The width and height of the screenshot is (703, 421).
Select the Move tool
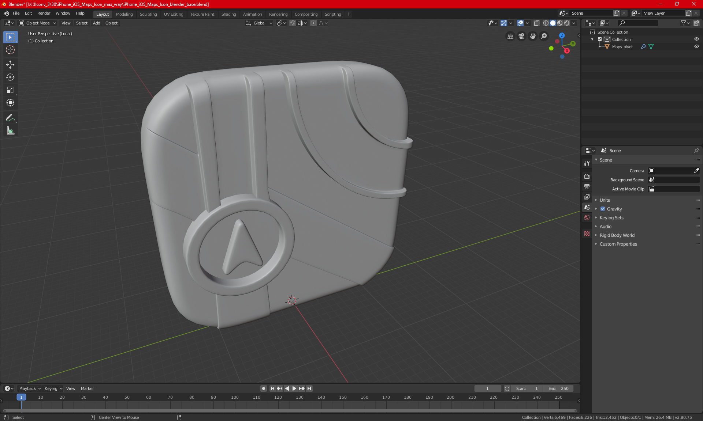coord(10,65)
